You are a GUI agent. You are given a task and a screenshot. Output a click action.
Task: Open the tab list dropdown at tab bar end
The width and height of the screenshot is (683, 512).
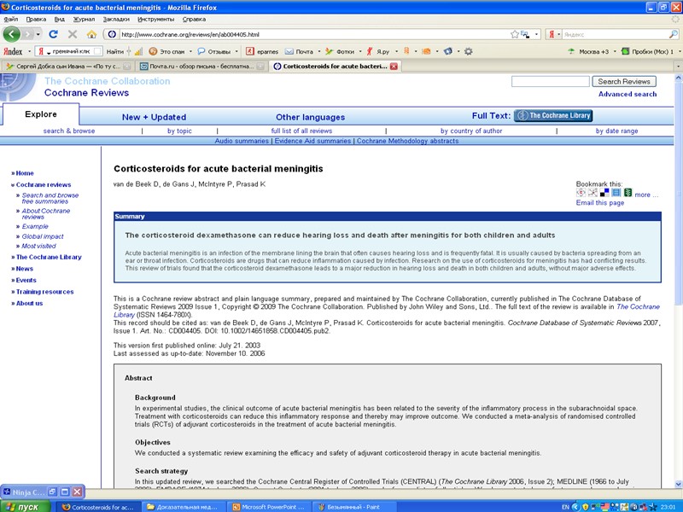[x=678, y=67]
